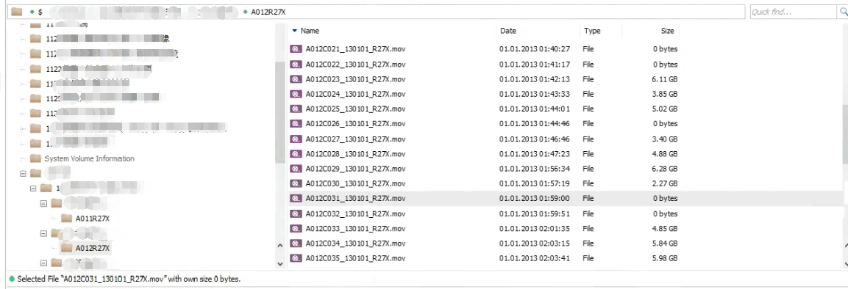Click the System Volume Information folder icon
This screenshot has width=848, height=289.
36,158
